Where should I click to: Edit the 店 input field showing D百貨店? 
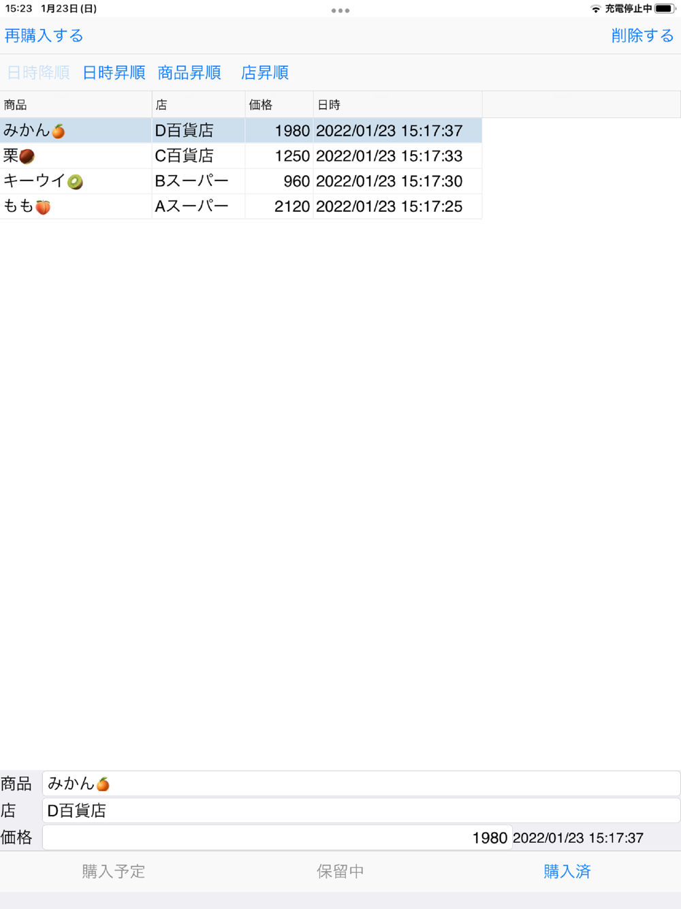click(x=361, y=810)
